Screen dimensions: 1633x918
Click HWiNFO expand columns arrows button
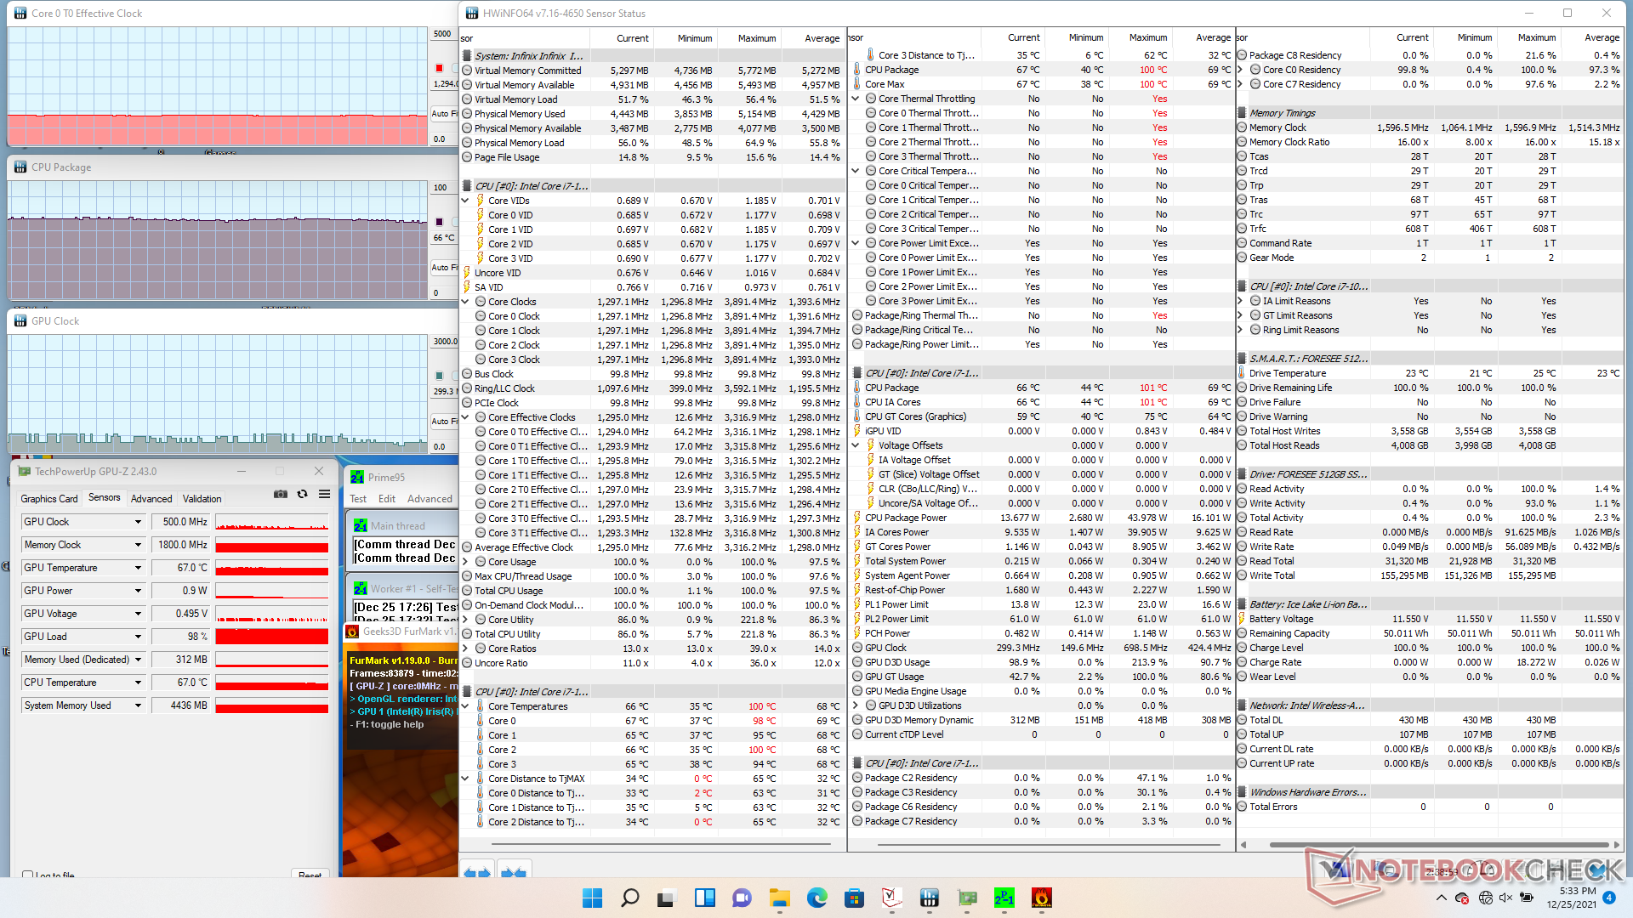coord(477,871)
